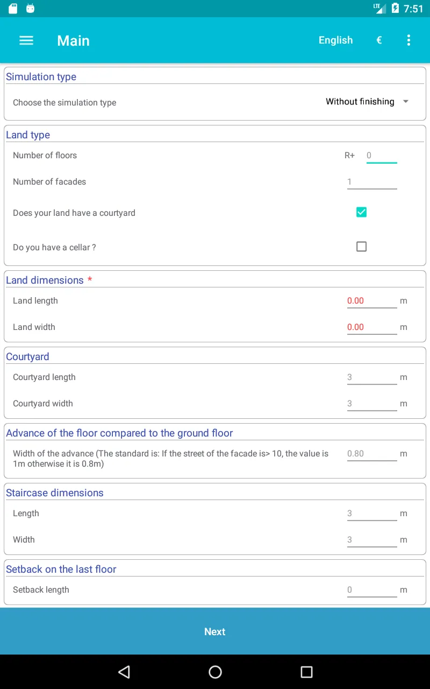Click the Main title text
This screenshot has height=689, width=430.
[73, 40]
